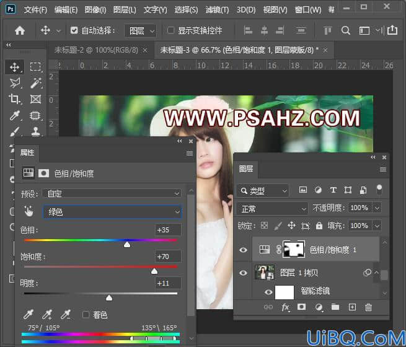Select the Move tool in toolbox
The width and height of the screenshot is (406, 347).
click(x=14, y=68)
